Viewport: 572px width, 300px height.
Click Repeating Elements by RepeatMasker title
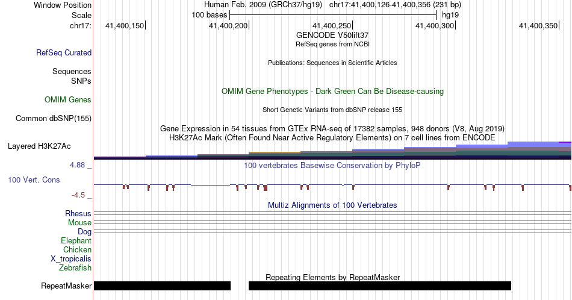(x=332, y=277)
